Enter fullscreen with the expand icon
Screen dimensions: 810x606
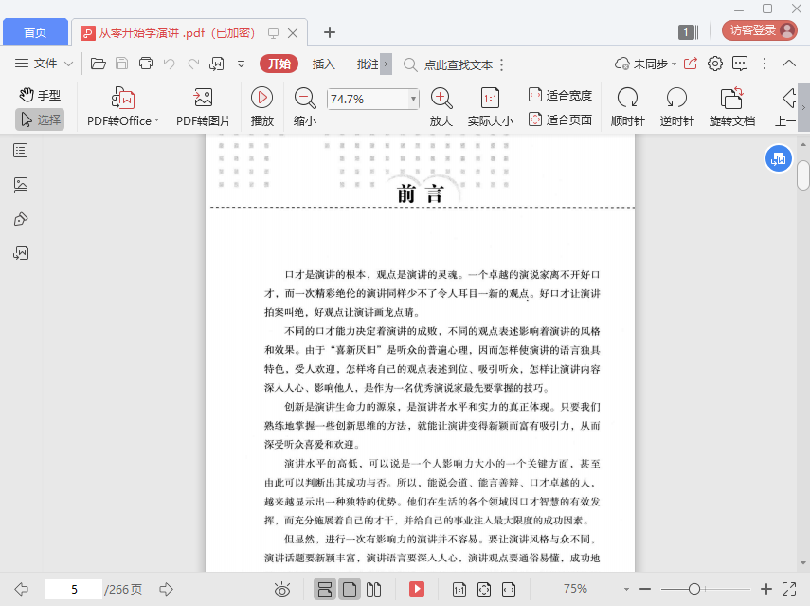tap(789, 589)
